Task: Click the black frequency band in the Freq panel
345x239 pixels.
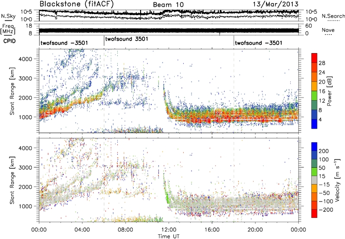Action: click(169, 31)
